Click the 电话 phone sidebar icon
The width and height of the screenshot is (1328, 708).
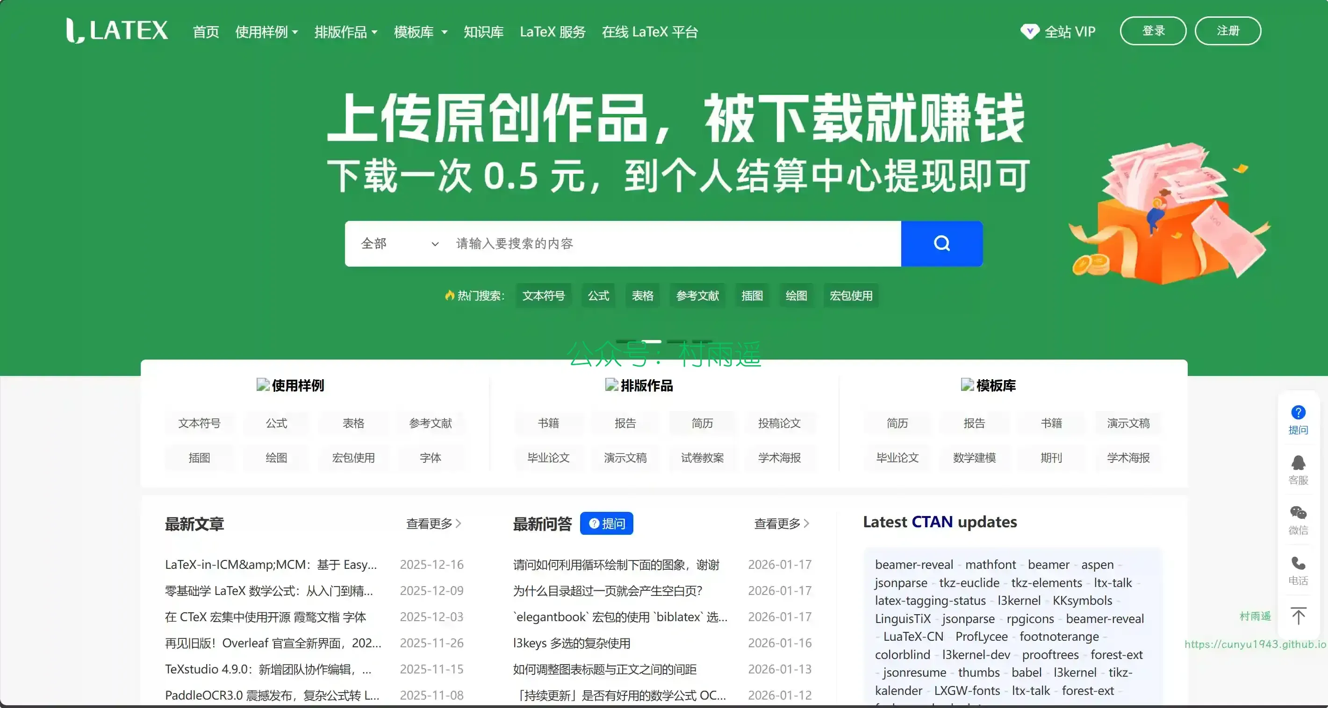[1298, 563]
